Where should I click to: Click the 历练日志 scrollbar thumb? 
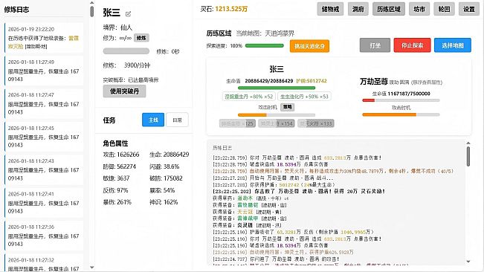point(468,156)
